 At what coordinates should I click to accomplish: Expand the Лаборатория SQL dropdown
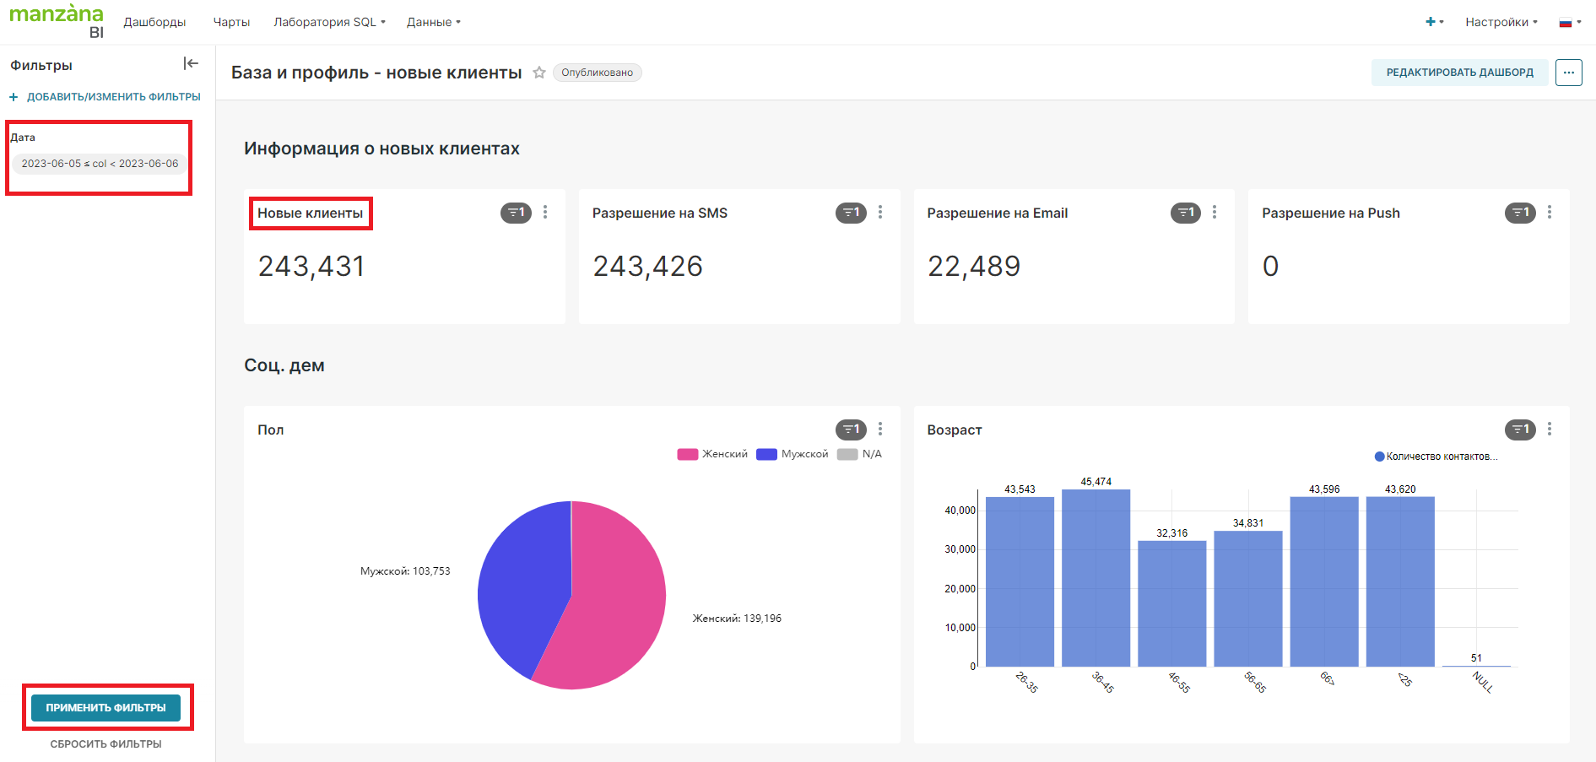(x=329, y=22)
